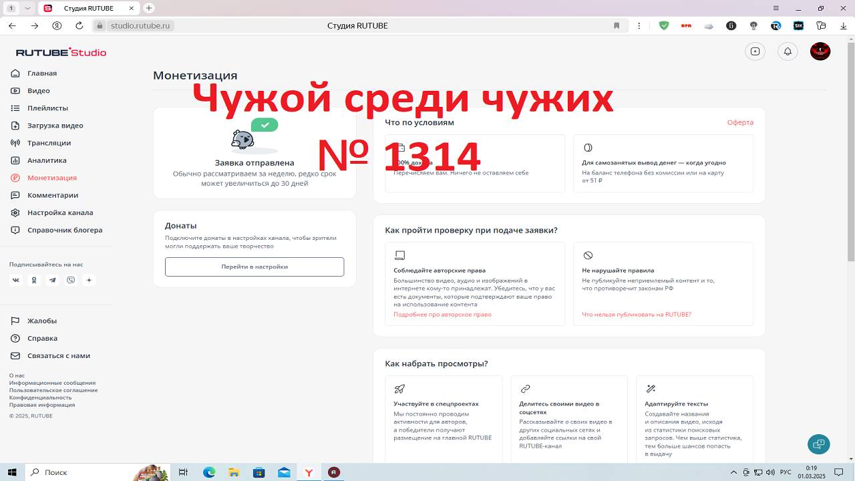
Task: Open the Windows notification center
Action: tap(839, 472)
